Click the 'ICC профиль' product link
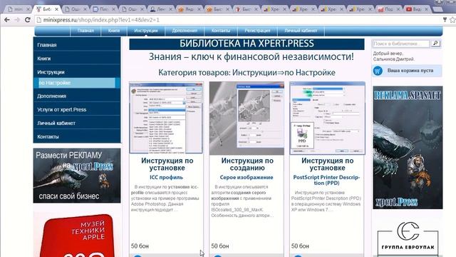The image size is (456, 257). [166, 177]
